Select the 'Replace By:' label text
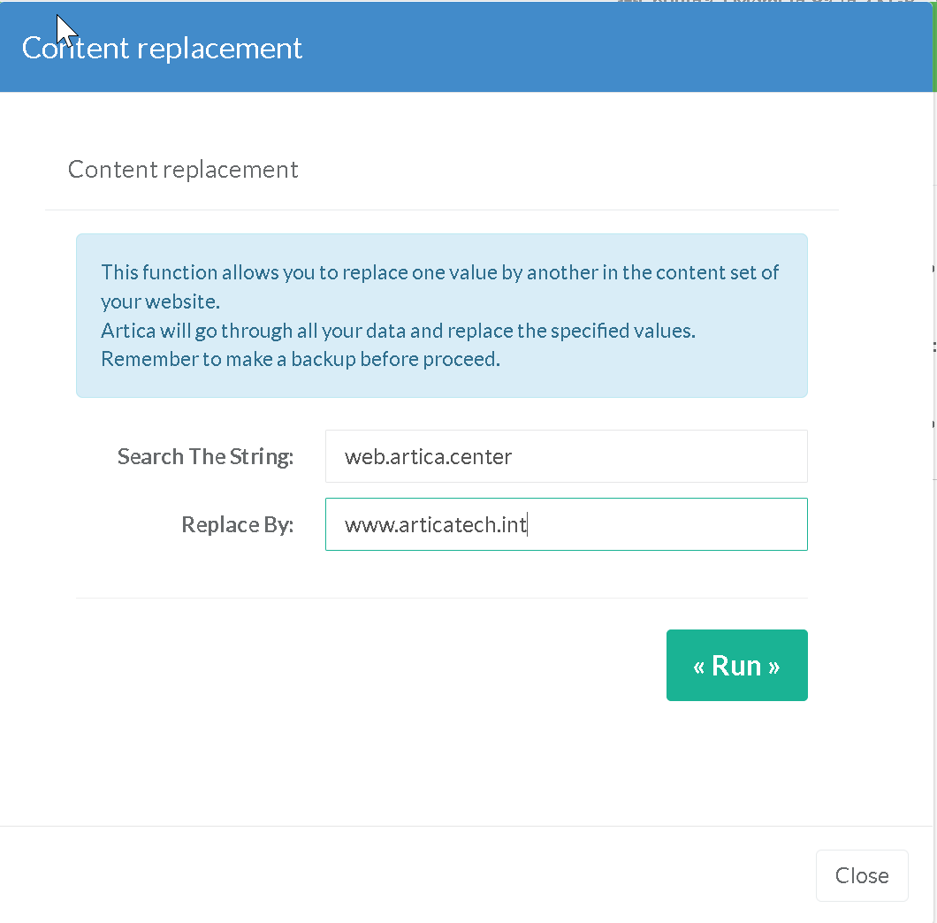Image resolution: width=937 pixels, height=923 pixels. tap(237, 524)
